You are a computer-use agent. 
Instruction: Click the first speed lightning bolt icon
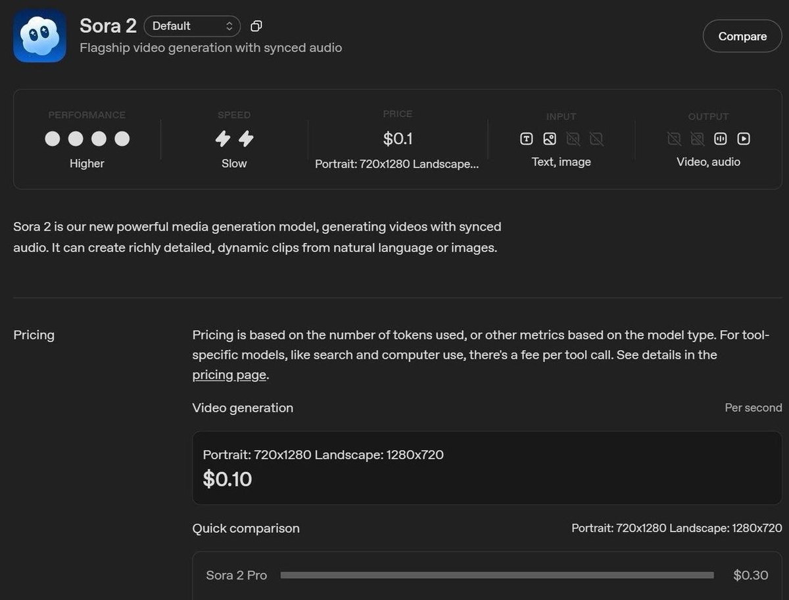223,139
